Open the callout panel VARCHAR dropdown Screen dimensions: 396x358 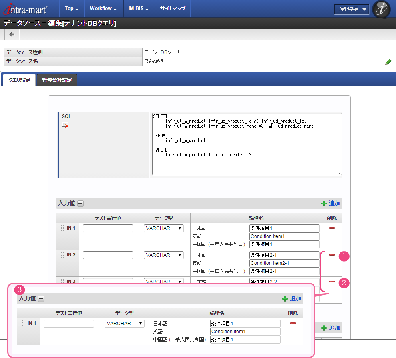pos(125,324)
